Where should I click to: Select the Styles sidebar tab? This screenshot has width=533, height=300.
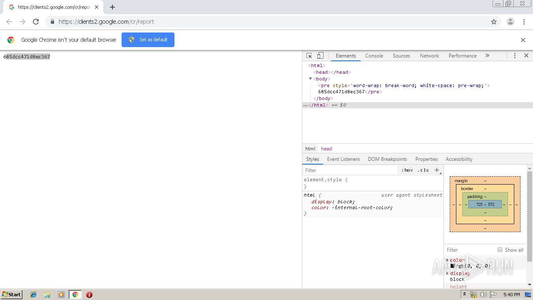[x=312, y=159]
